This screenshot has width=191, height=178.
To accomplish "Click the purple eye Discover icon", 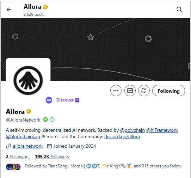I will click(x=49, y=100).
